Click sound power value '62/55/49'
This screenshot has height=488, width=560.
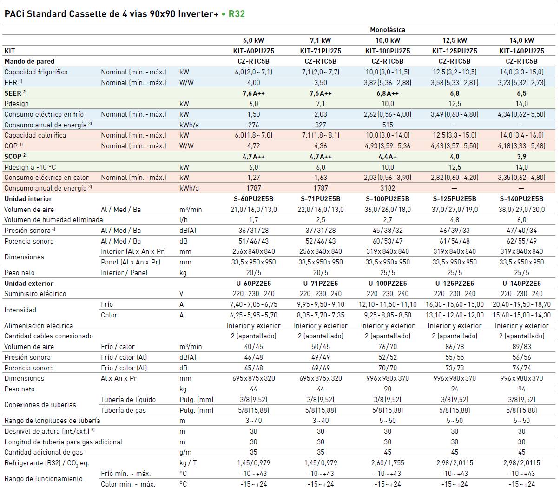521,241
